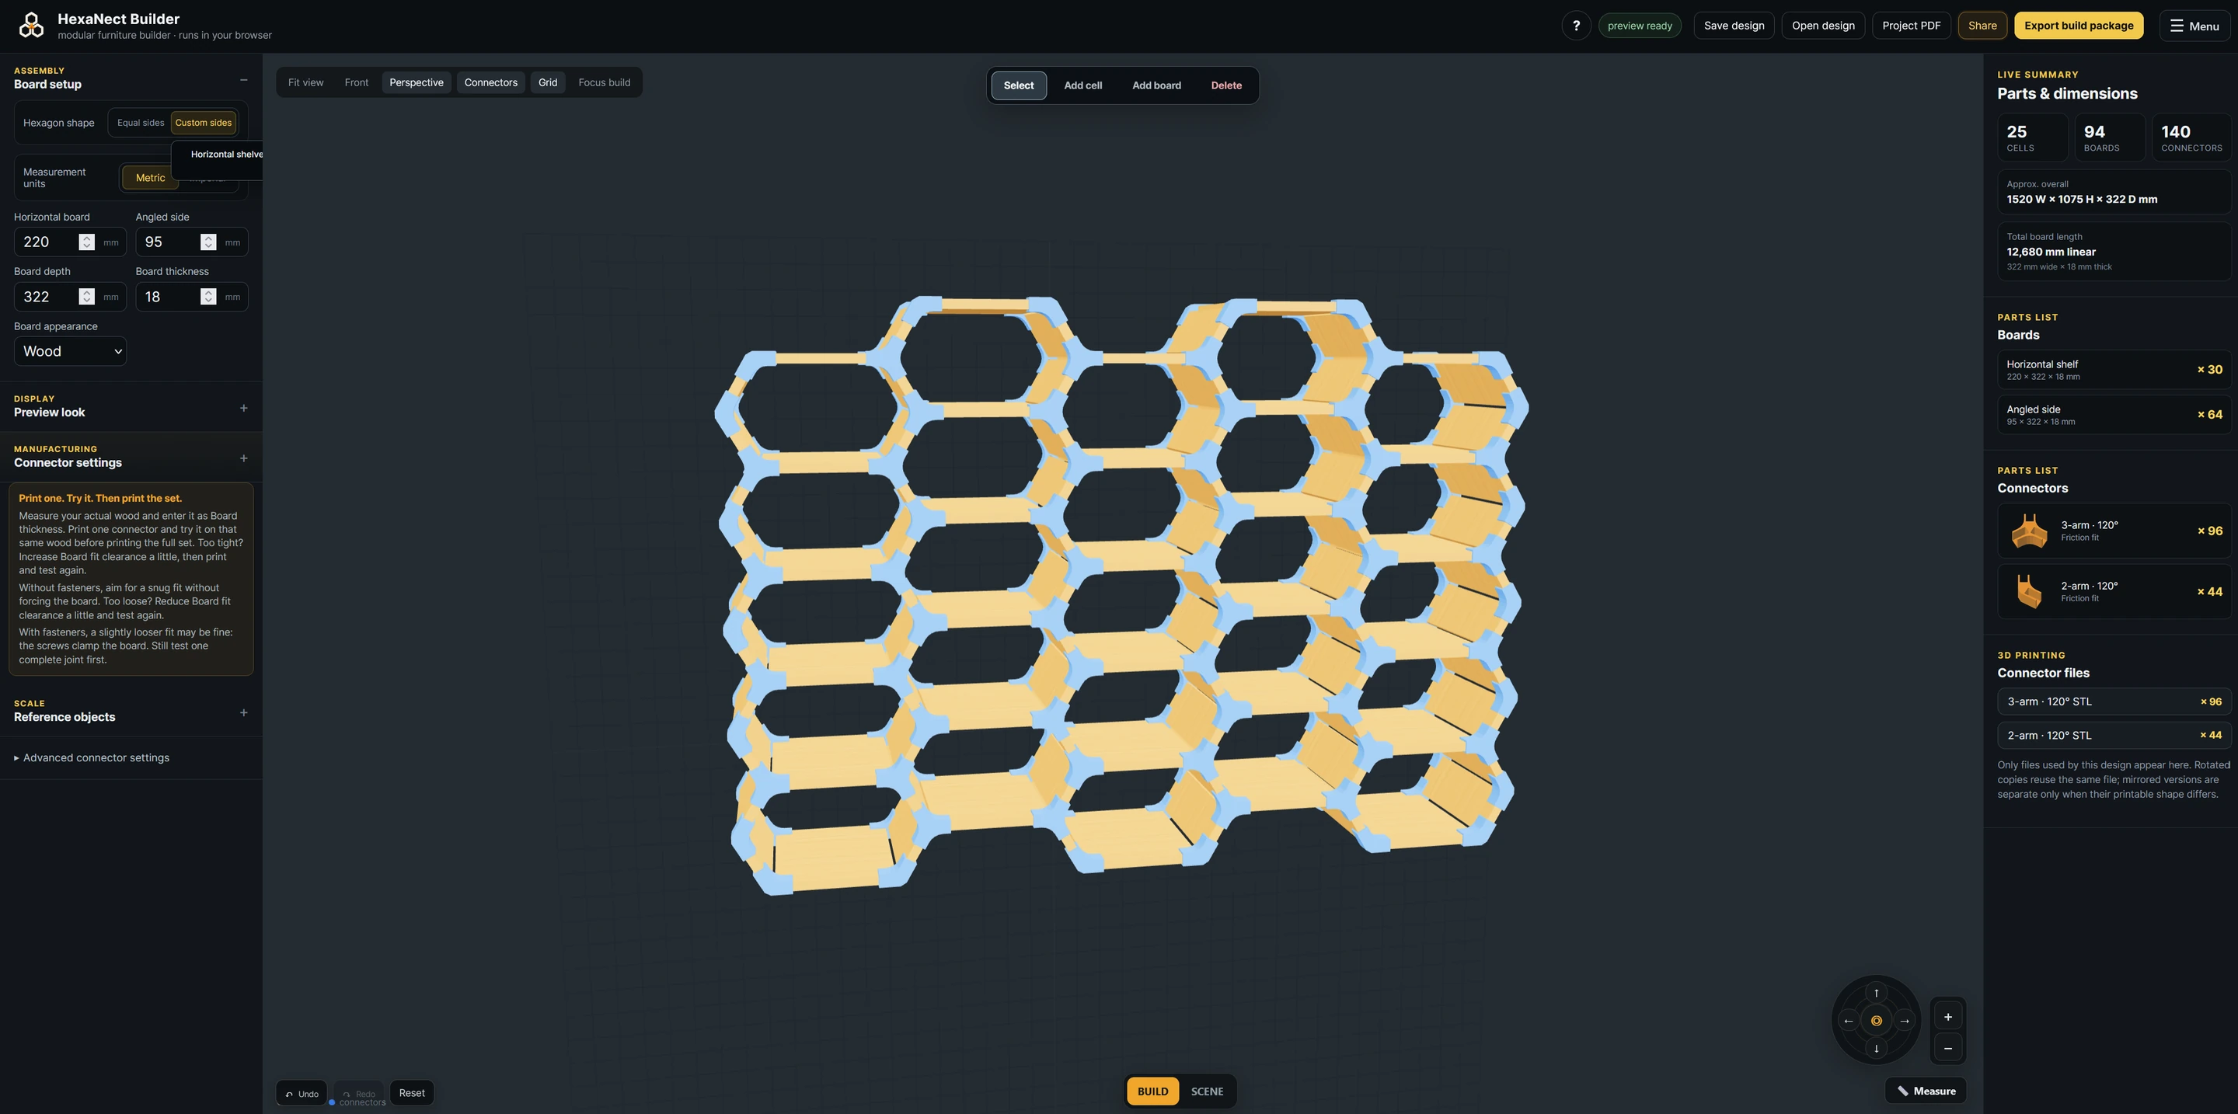Click Open design button
The image size is (2238, 1114).
pos(1823,25)
